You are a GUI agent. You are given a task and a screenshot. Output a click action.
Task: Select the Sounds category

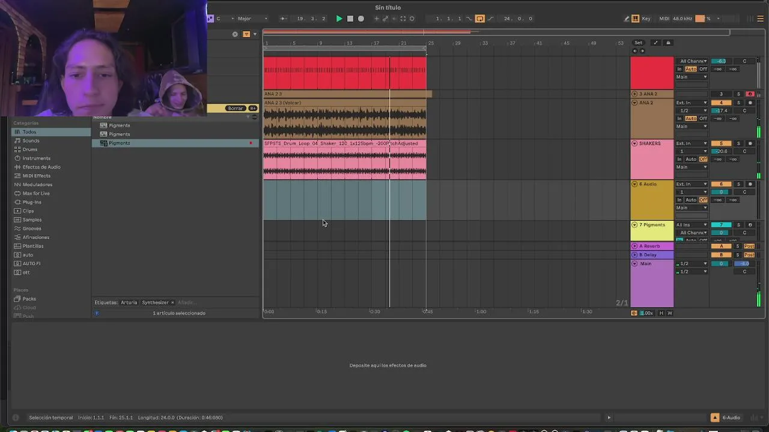click(x=31, y=141)
